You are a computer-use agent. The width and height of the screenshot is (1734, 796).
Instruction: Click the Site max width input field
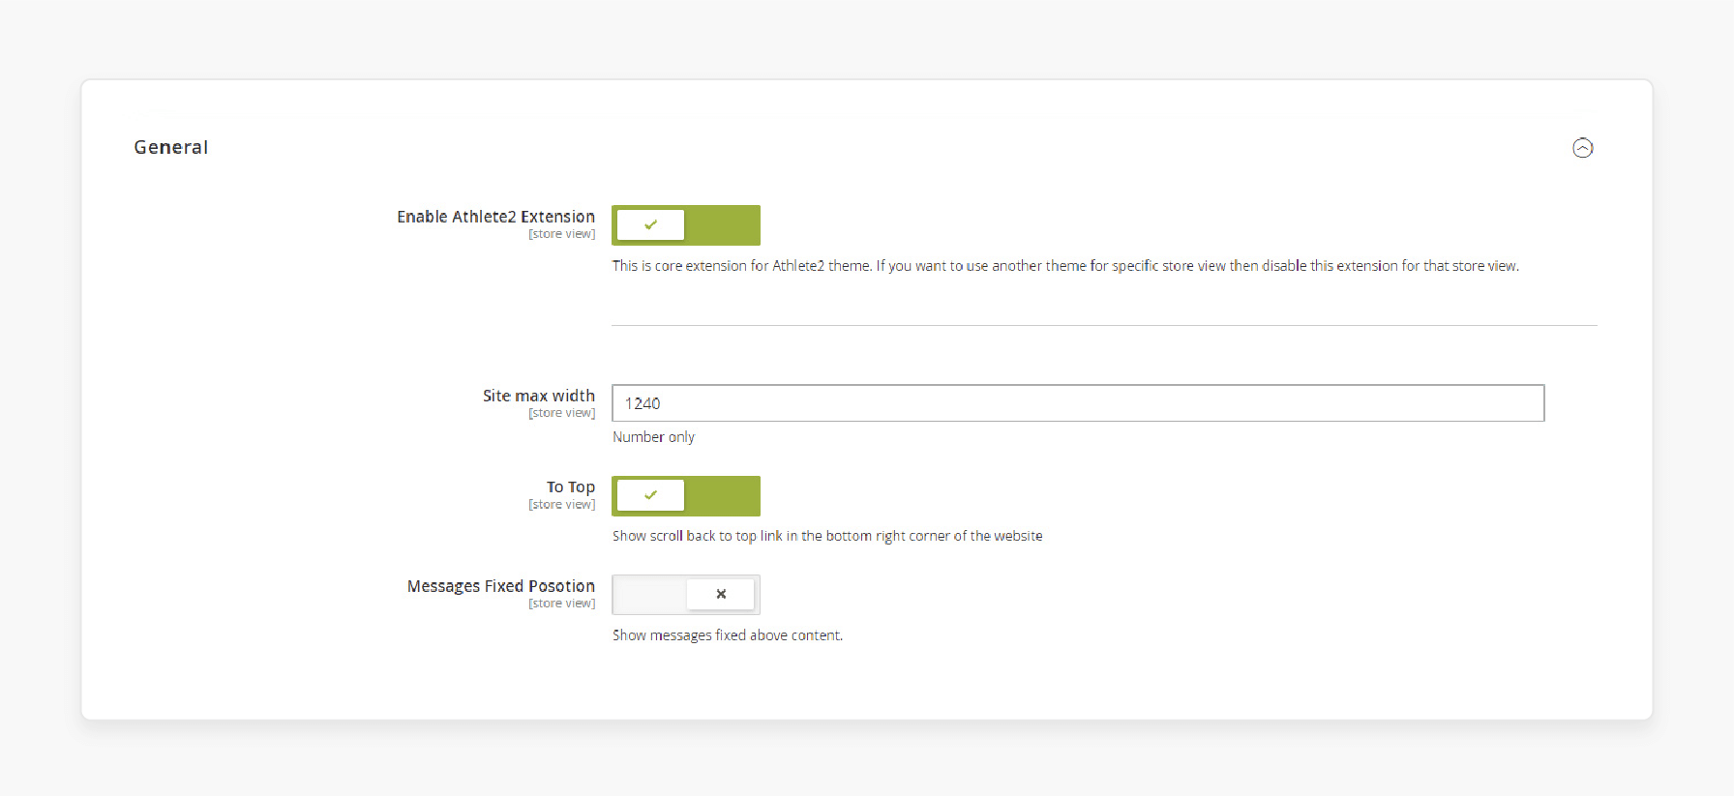1078,403
